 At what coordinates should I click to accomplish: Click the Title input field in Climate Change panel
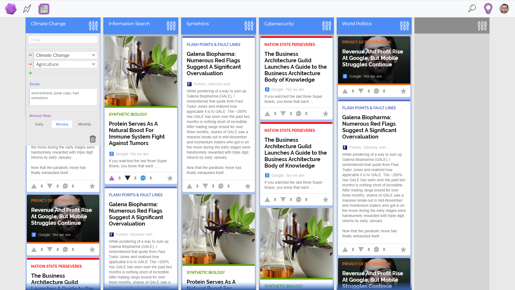click(63, 40)
